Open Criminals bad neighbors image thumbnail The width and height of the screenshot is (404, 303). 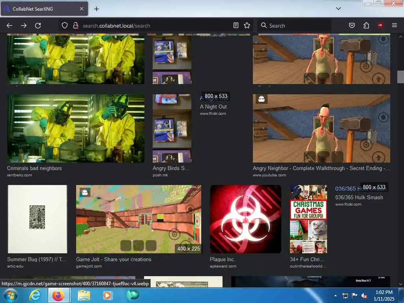pyautogui.click(x=76, y=128)
